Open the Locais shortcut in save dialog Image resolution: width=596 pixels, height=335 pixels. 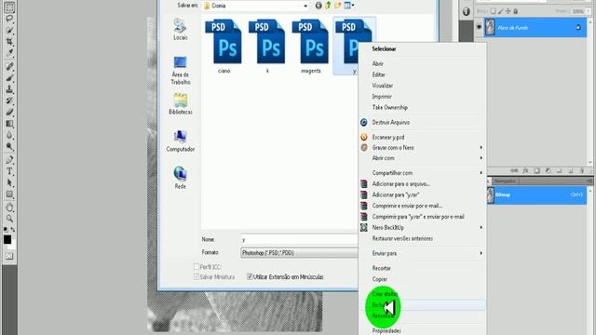point(180,30)
